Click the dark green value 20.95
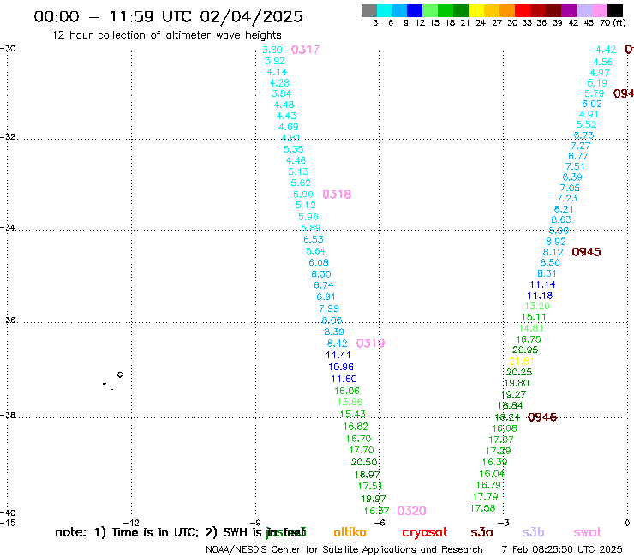Screen dimensions: 634x557 coord(525,350)
